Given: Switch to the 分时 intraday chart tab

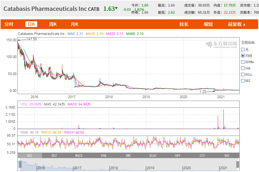Looking at the screenshot, I should pos(9,24).
